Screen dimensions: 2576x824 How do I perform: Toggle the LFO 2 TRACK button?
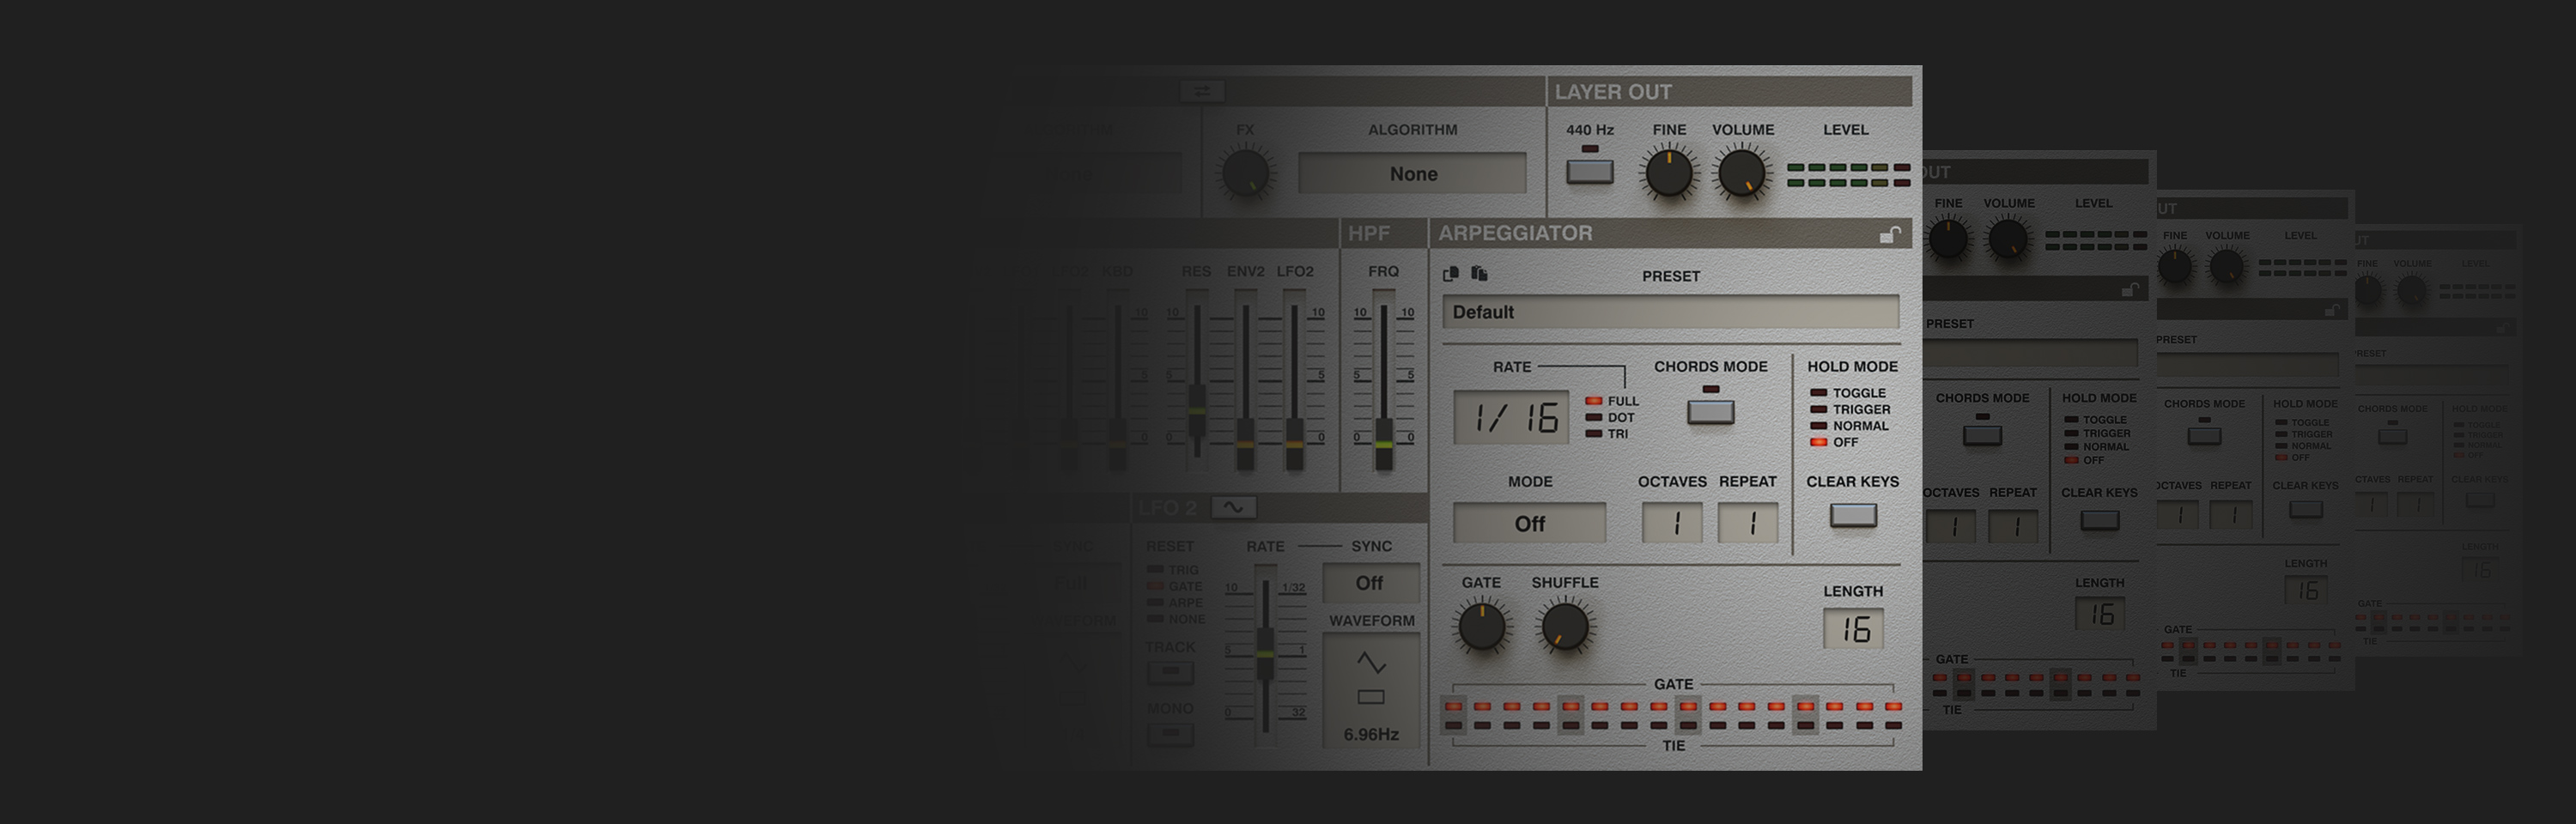pos(1170,672)
